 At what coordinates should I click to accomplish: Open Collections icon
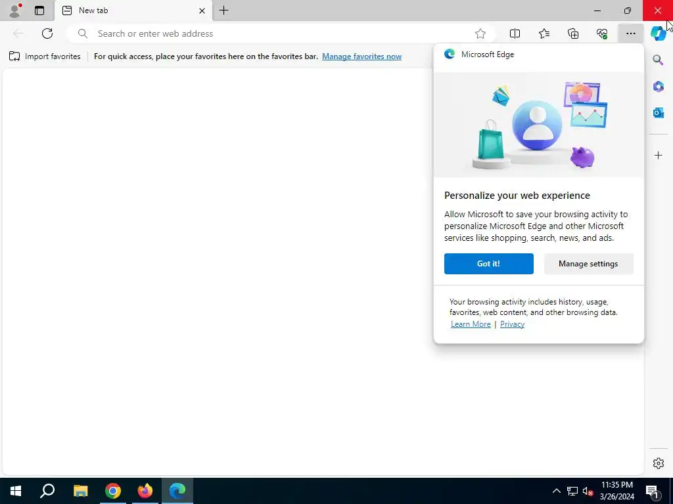(x=573, y=33)
